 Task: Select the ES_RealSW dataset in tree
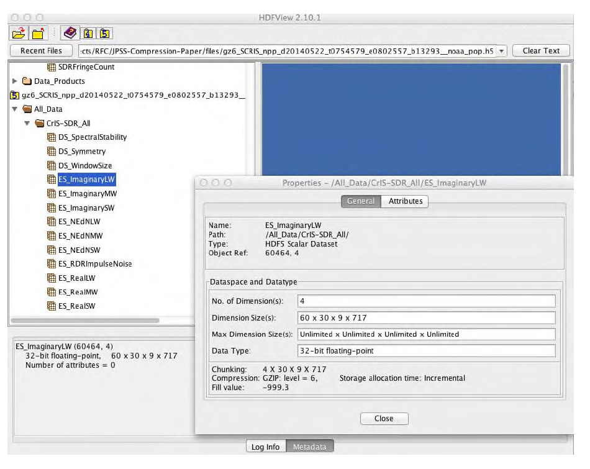tap(76, 306)
